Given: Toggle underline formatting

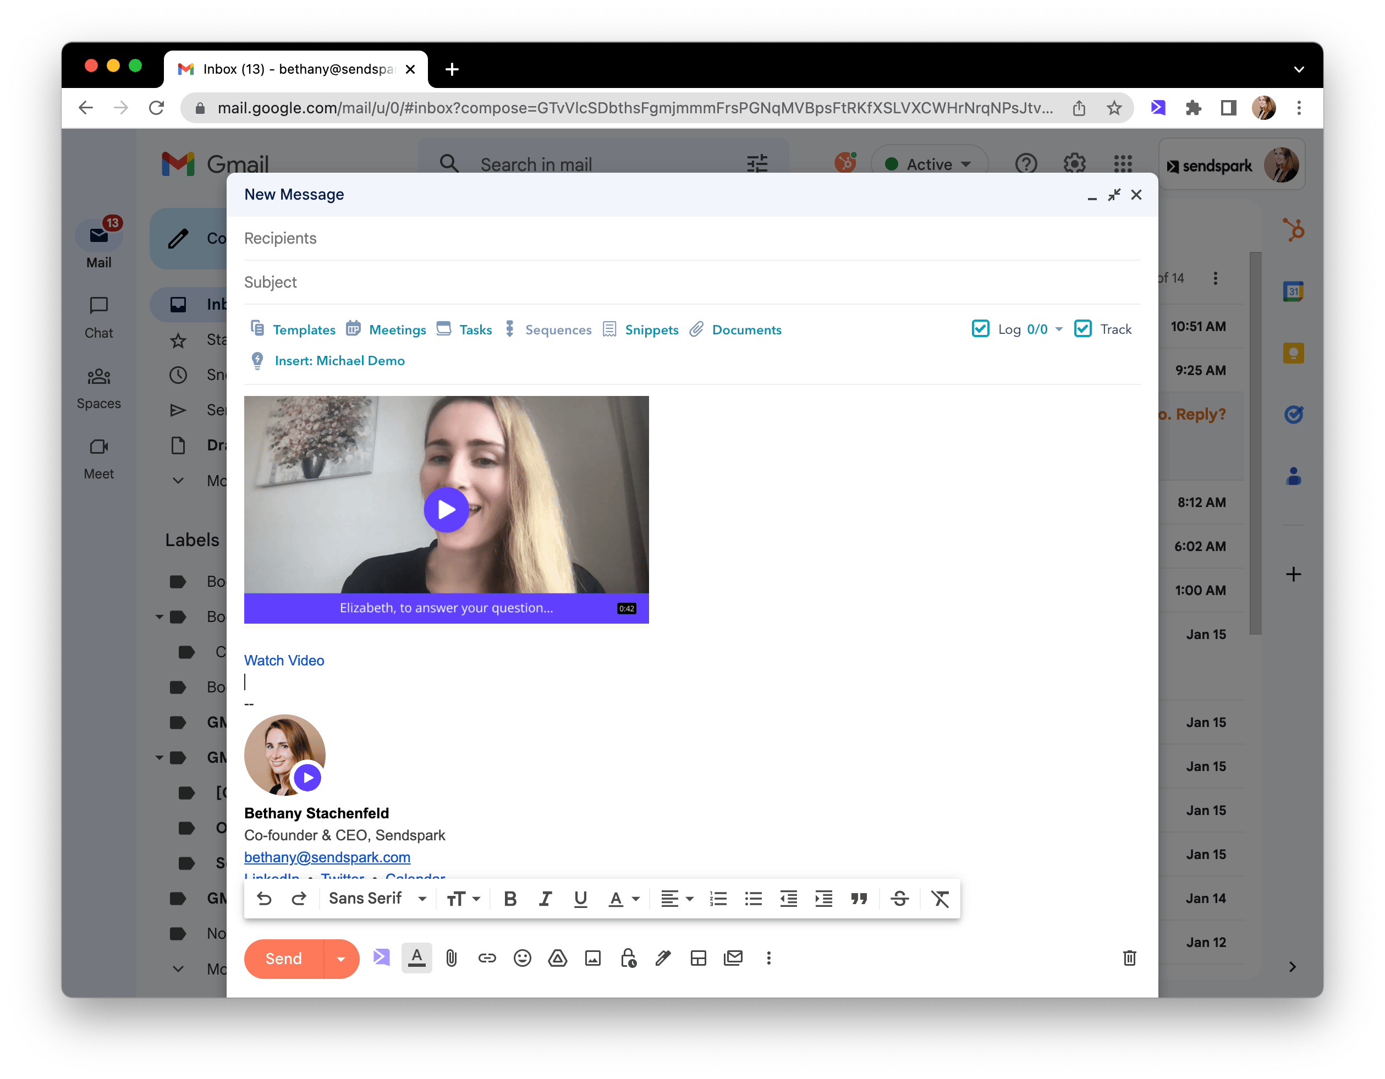Looking at the screenshot, I should (x=580, y=898).
